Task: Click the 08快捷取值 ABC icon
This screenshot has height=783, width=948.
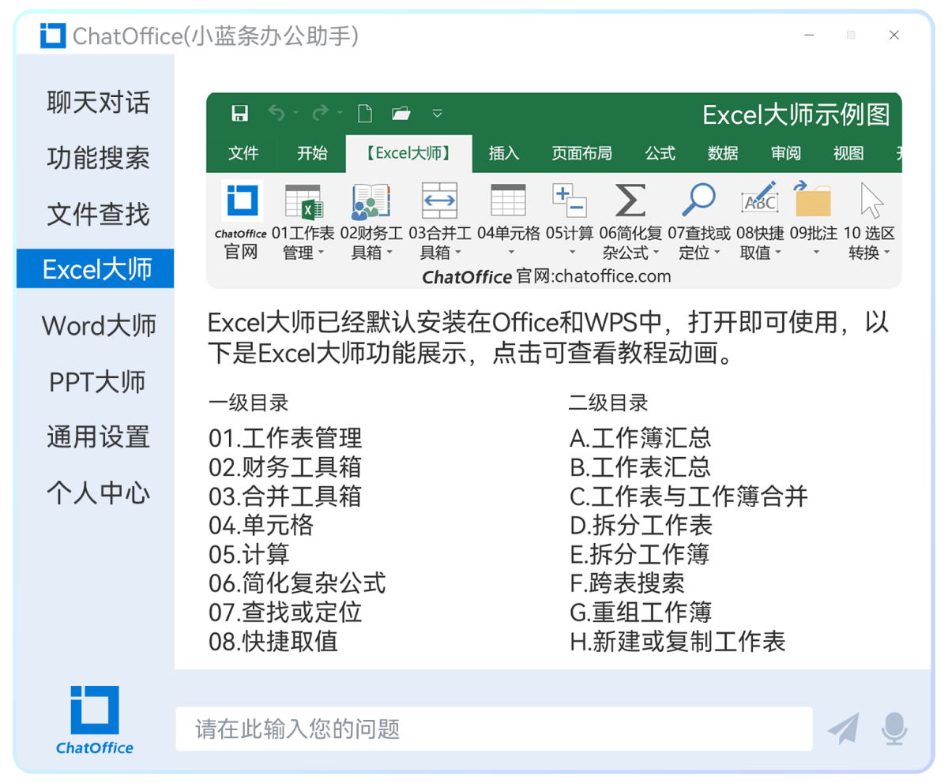Action: 759,200
